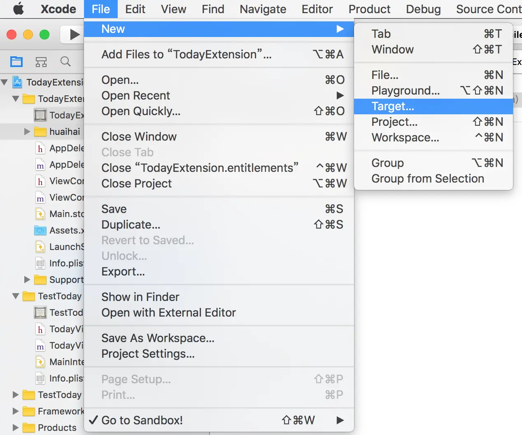The height and width of the screenshot is (435, 522).
Task: Toggle the Go to Sandbox! checked item
Action: [x=219, y=420]
